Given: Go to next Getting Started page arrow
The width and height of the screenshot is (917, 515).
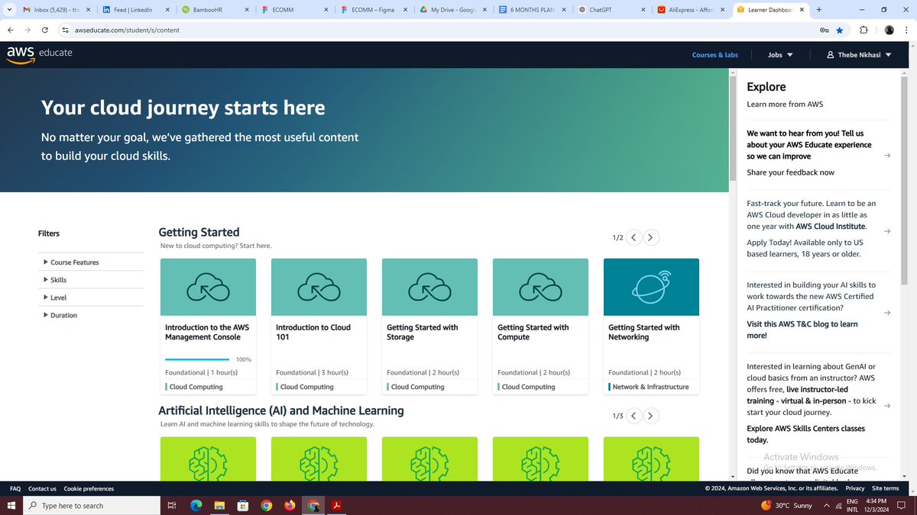Looking at the screenshot, I should 650,237.
